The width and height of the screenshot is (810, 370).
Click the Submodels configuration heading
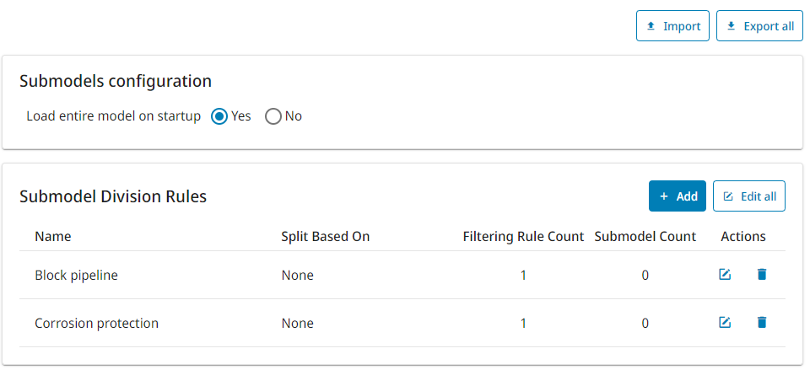click(116, 81)
